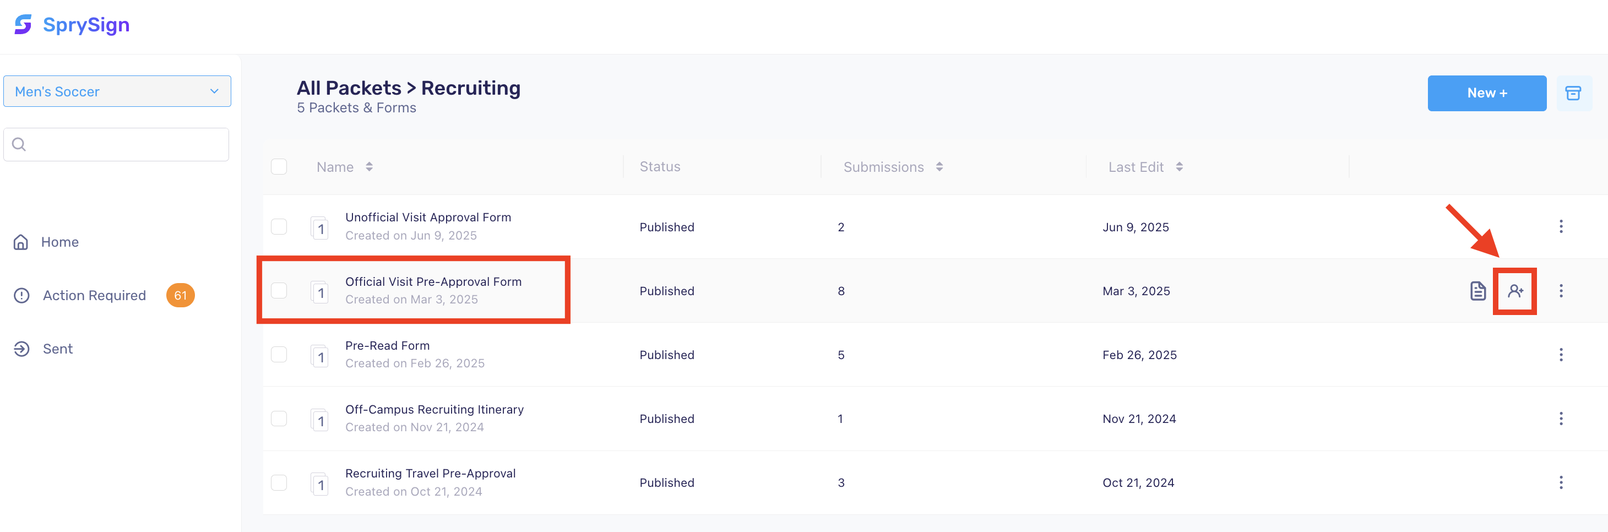
Task: Toggle the select-all checkbox in header
Action: point(279,167)
